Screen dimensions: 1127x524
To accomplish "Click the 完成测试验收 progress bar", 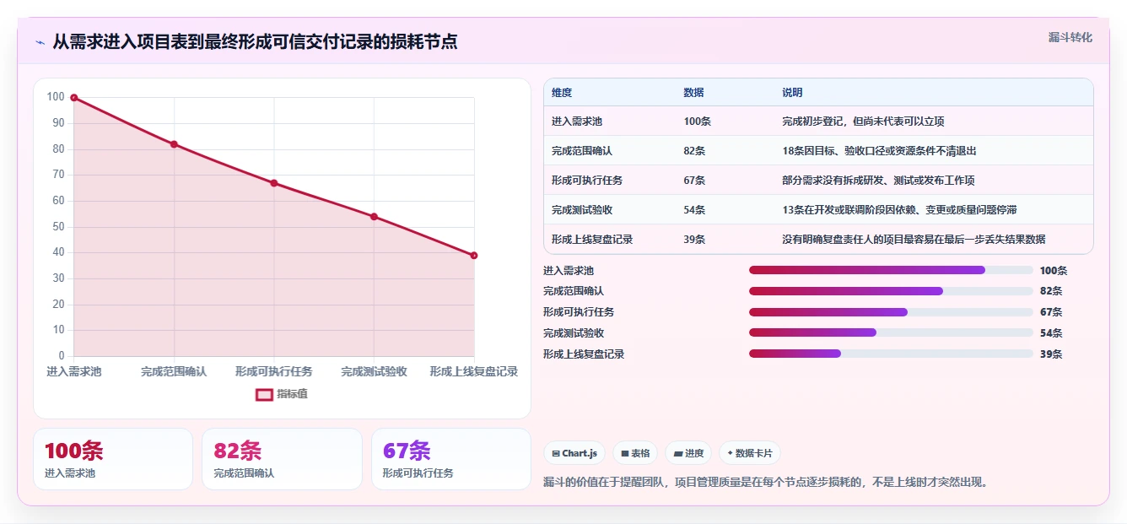I will click(x=891, y=332).
